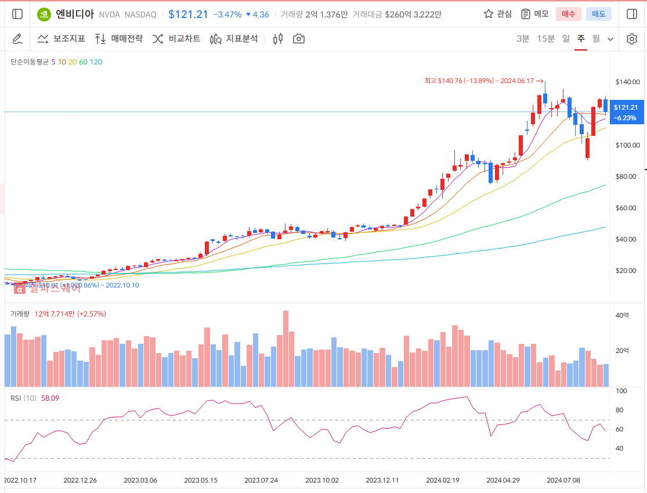Select the 20-period moving average value
The width and height of the screenshot is (647, 493).
[72, 62]
